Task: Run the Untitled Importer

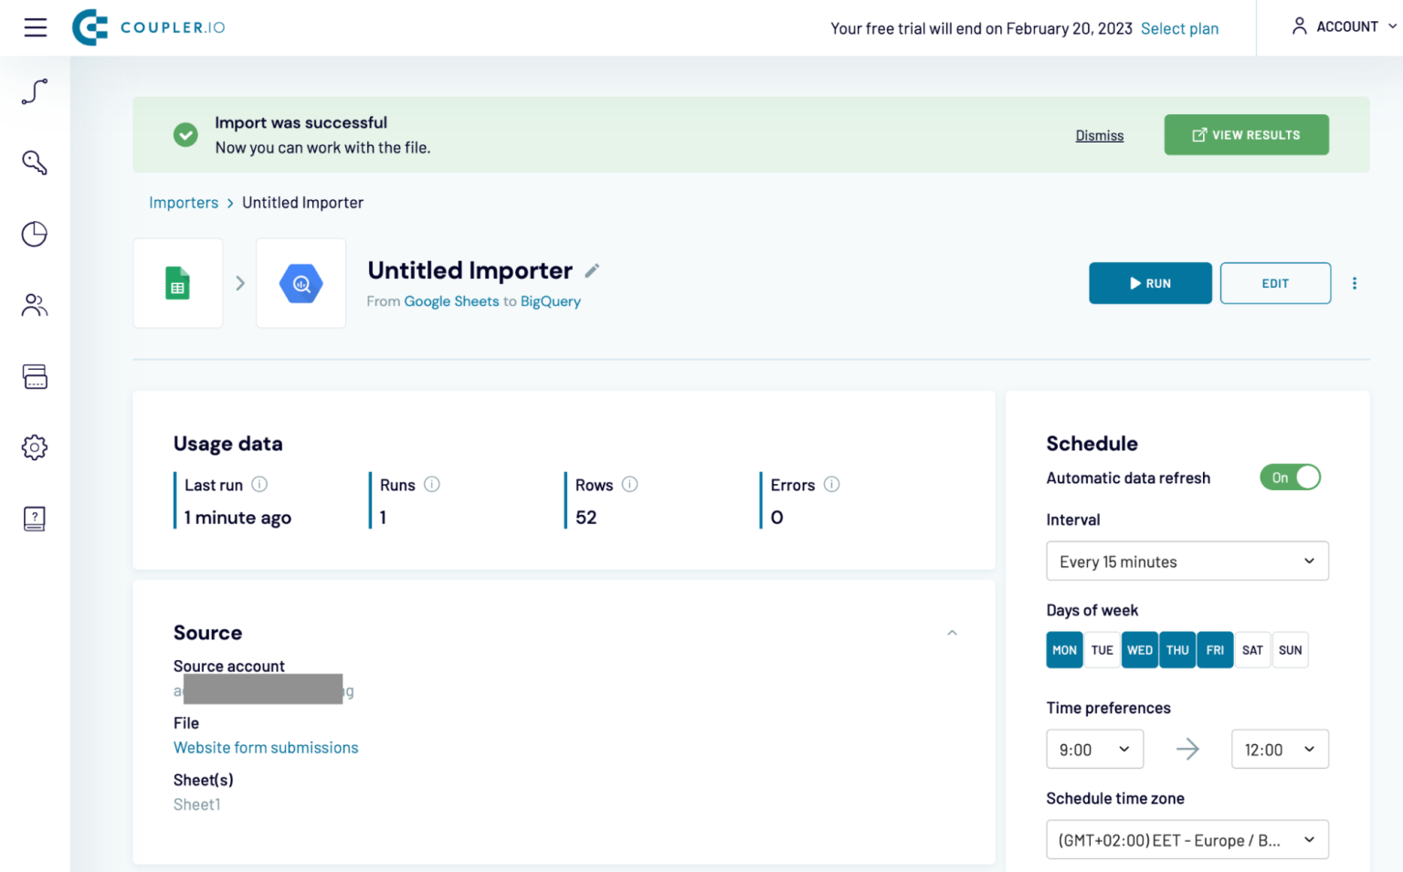Action: [1150, 283]
